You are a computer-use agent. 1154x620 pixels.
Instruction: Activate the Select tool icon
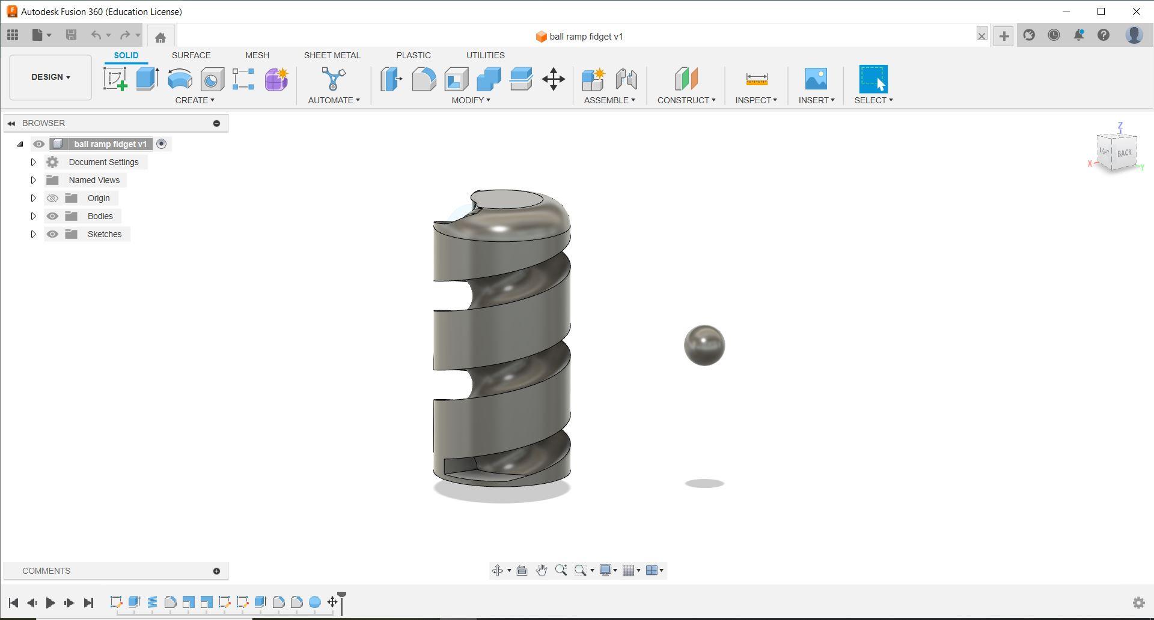873,79
